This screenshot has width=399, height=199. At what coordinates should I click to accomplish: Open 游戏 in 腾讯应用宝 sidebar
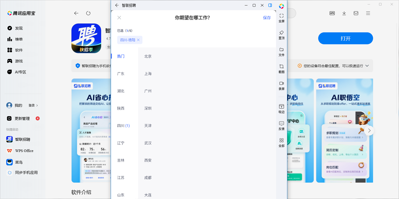15,61
